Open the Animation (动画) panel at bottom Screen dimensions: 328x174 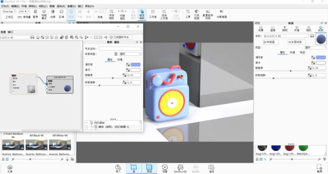[165, 168]
